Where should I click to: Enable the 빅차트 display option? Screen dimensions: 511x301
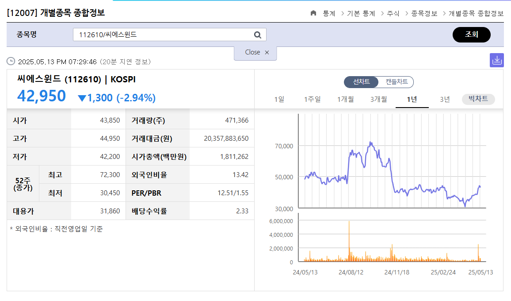pos(478,99)
